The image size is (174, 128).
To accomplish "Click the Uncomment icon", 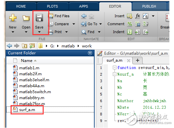I will (x=138, y=24).
